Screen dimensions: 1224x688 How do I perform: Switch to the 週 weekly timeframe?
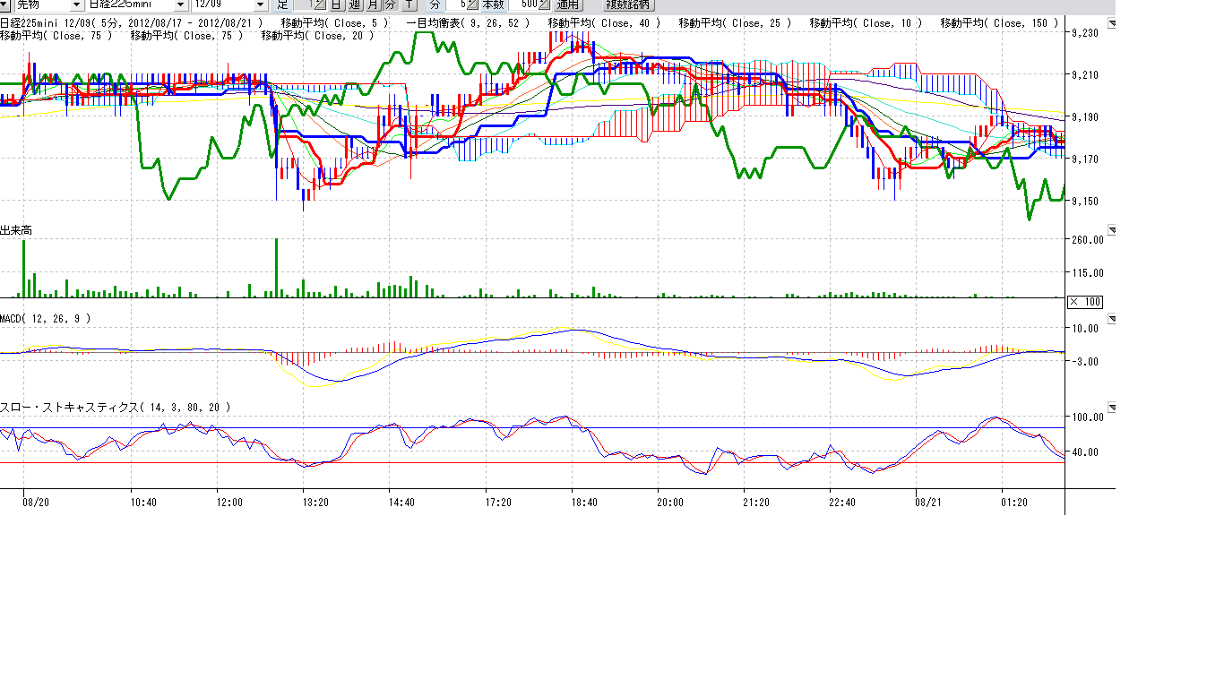[x=355, y=4]
